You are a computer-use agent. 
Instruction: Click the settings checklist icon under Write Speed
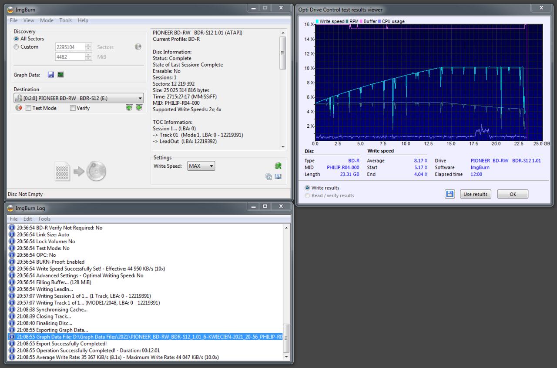(x=268, y=176)
